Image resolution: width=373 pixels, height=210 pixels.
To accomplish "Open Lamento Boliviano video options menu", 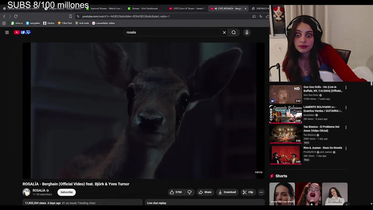I will 346,108.
